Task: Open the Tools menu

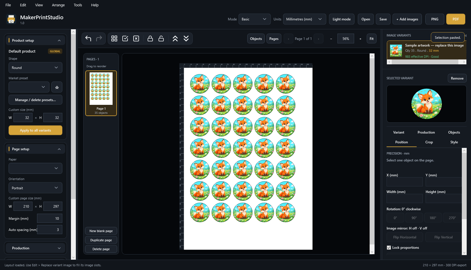Action: click(78, 5)
